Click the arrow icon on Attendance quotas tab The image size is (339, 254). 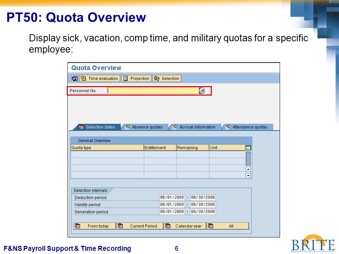click(228, 127)
